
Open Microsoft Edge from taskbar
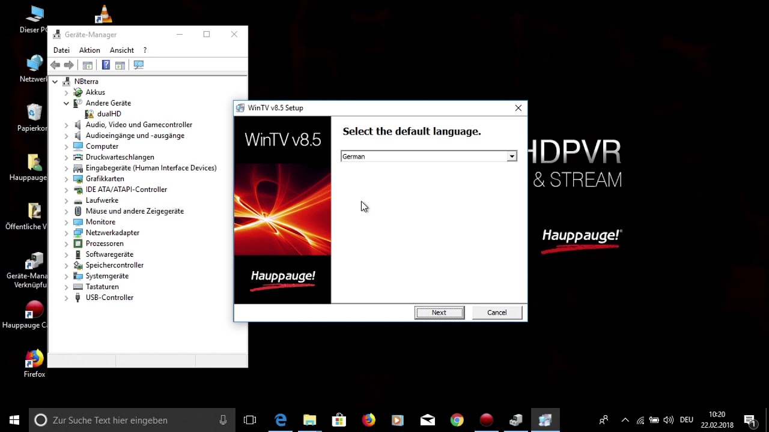tap(281, 420)
